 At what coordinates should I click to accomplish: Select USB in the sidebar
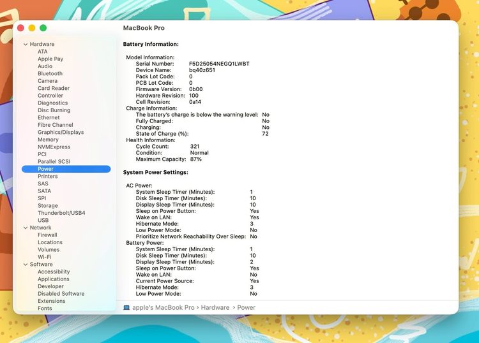(x=43, y=220)
